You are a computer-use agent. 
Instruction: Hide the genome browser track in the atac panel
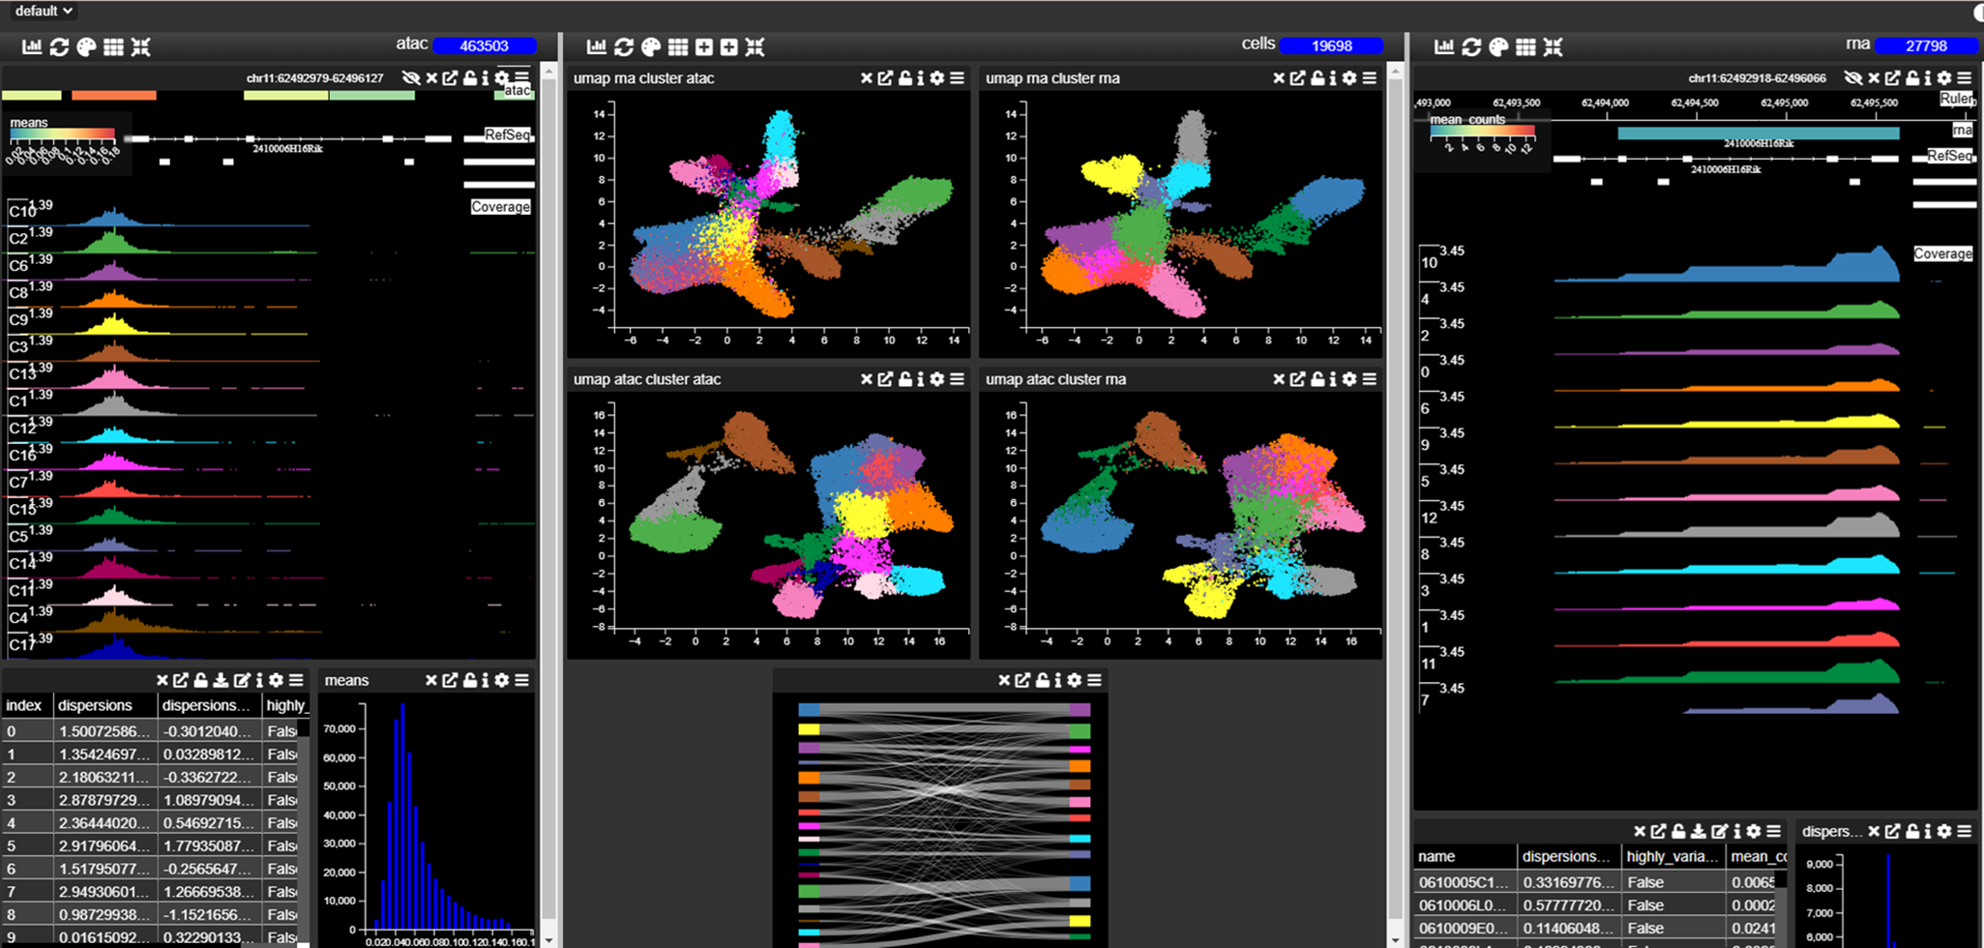[412, 78]
